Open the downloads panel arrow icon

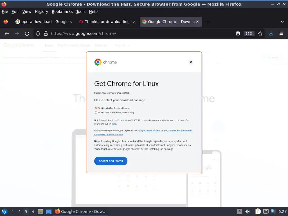(x=271, y=34)
